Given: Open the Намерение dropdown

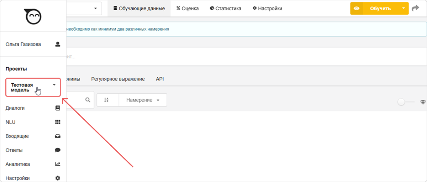Looking at the screenshot, I should pyautogui.click(x=143, y=100).
